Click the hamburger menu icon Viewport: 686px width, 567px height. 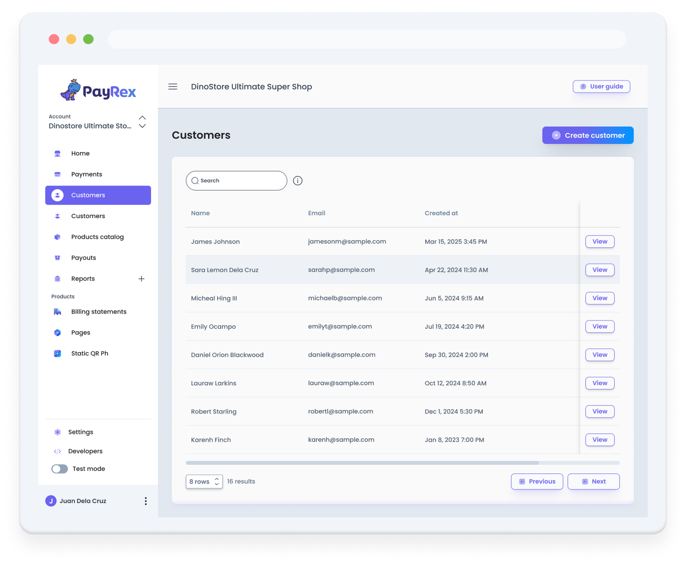pyautogui.click(x=173, y=87)
